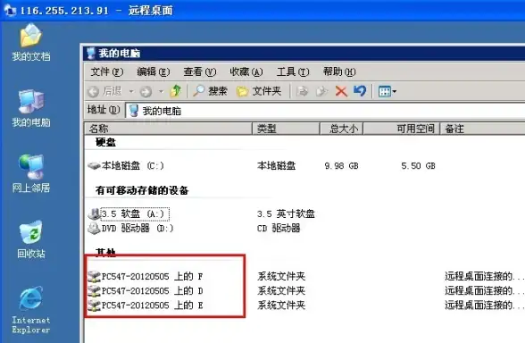
Task: Sort by the 备注 column header
Action: [482, 129]
